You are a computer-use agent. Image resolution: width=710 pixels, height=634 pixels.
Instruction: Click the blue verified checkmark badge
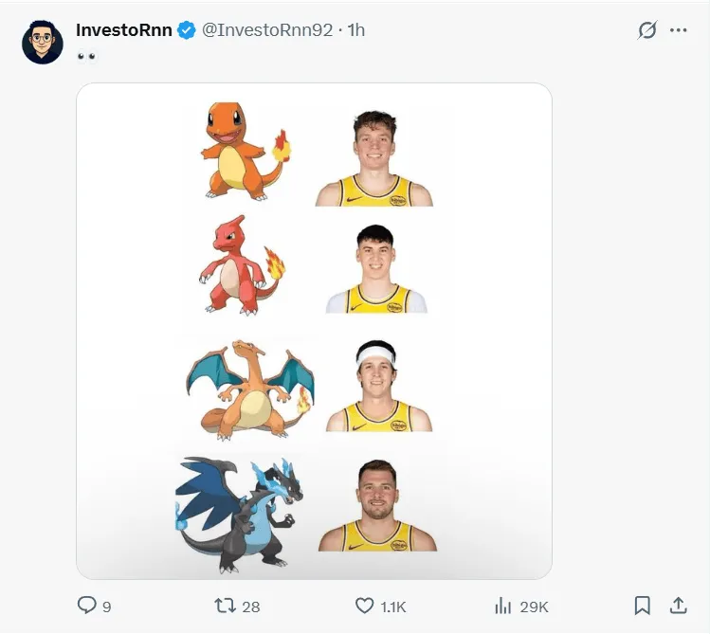187,30
